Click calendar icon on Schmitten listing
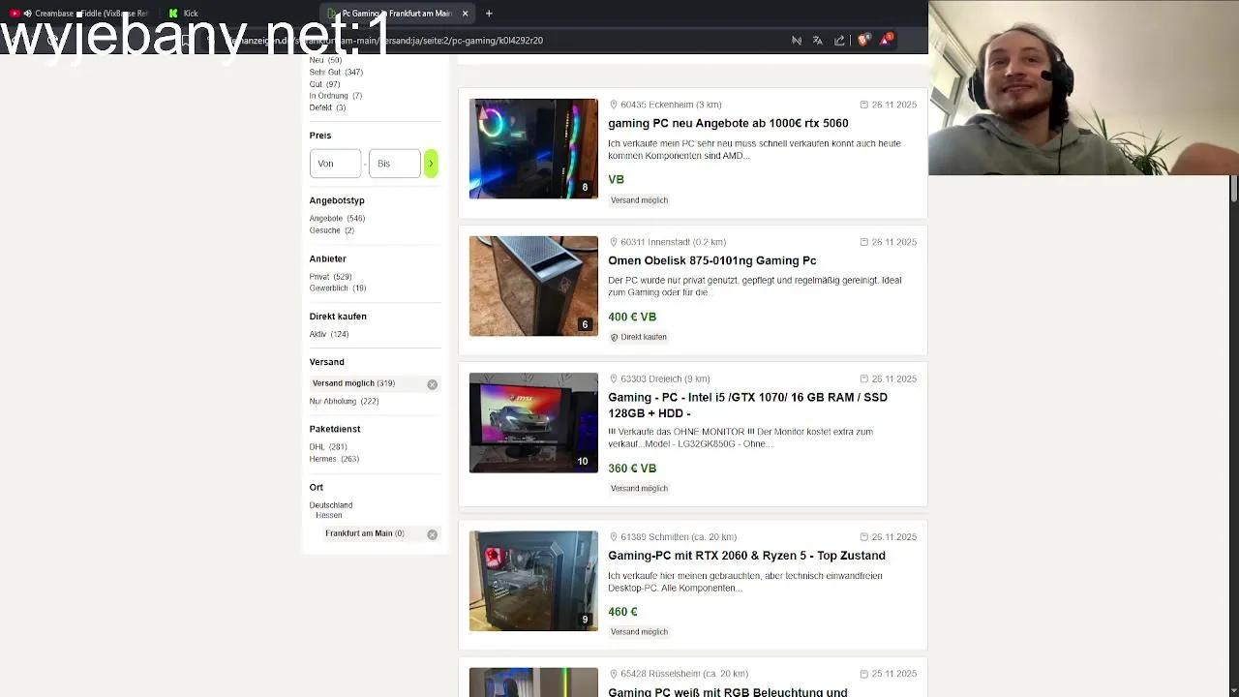This screenshot has height=697, width=1239. tap(863, 536)
